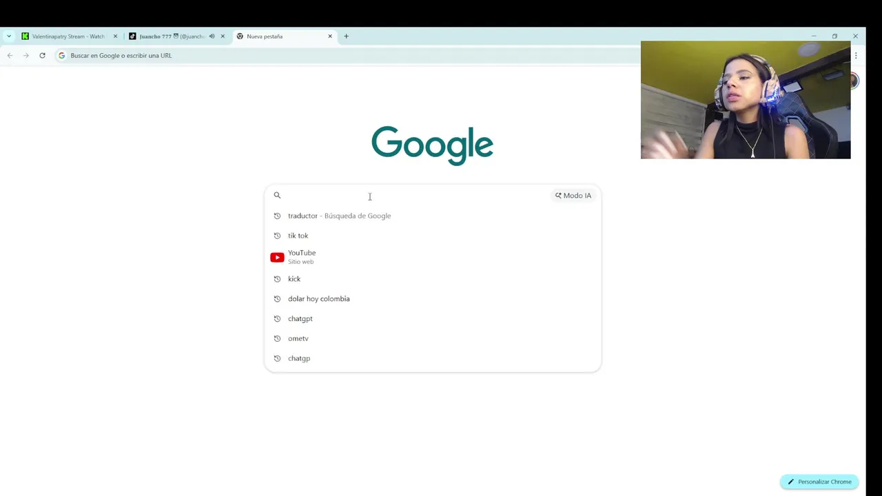The height and width of the screenshot is (496, 882).
Task: Click the Google logo
Action: tap(432, 145)
